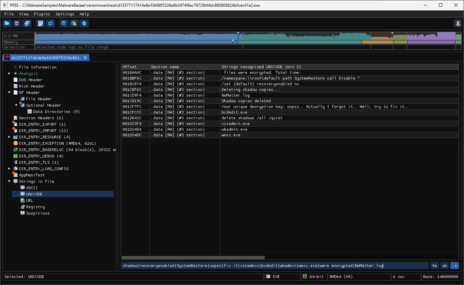The height and width of the screenshot is (285, 464).
Task: Toggle whole word match (ab)
Action: [x=445, y=266]
